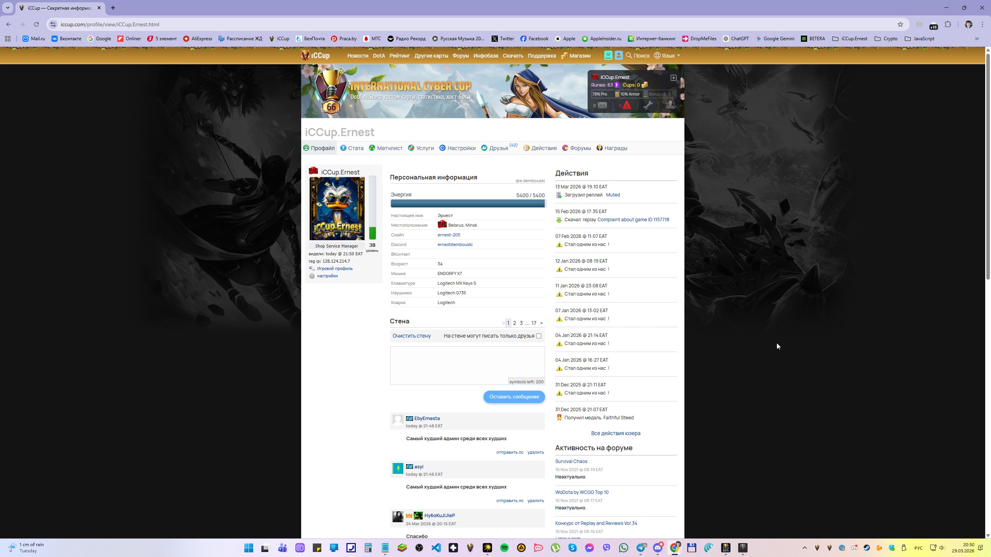Open Spotify from the Windows taskbar
The image size is (991, 557).
[504, 548]
